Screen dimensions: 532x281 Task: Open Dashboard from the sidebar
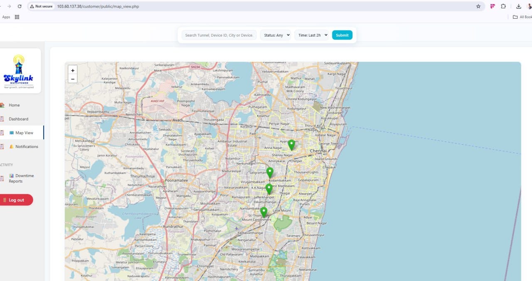coord(18,119)
